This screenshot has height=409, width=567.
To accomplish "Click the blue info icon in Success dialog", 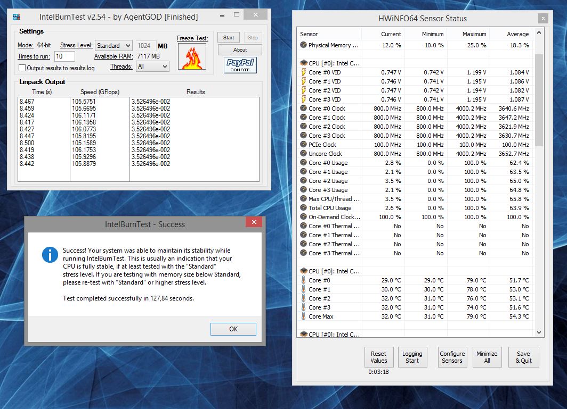I will click(x=50, y=255).
